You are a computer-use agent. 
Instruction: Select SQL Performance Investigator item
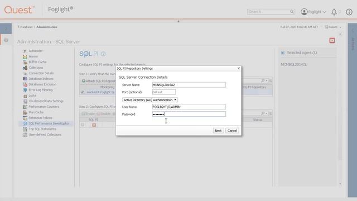49,123
